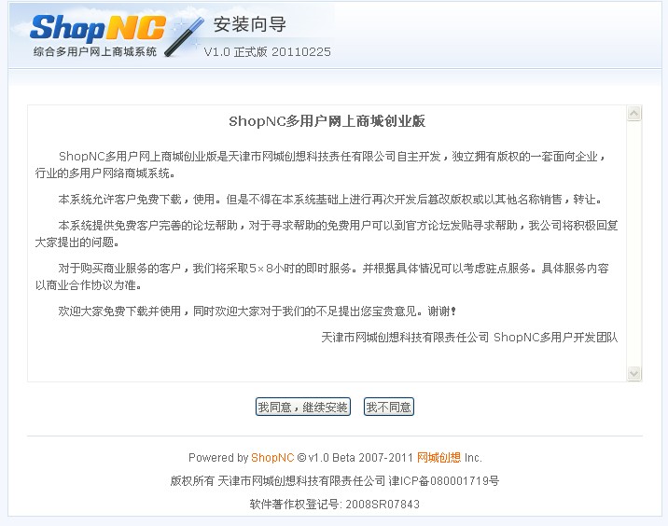Click the 我同意，继续安装 button
668x526 pixels.
click(303, 407)
